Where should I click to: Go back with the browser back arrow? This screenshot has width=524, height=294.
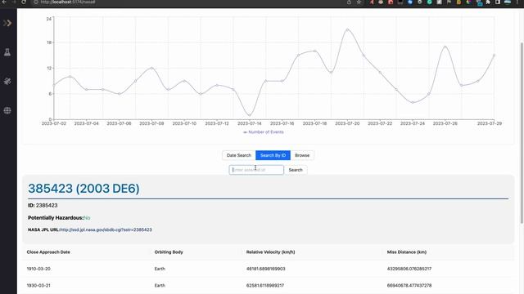pos(4,2)
